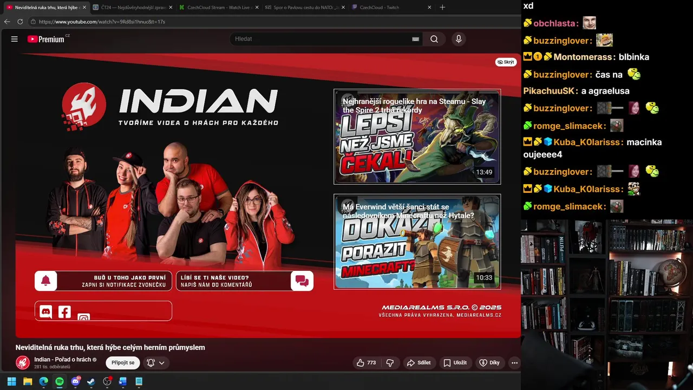Click the Připojit se join button
Image resolution: width=693 pixels, height=390 pixels.
click(x=123, y=363)
